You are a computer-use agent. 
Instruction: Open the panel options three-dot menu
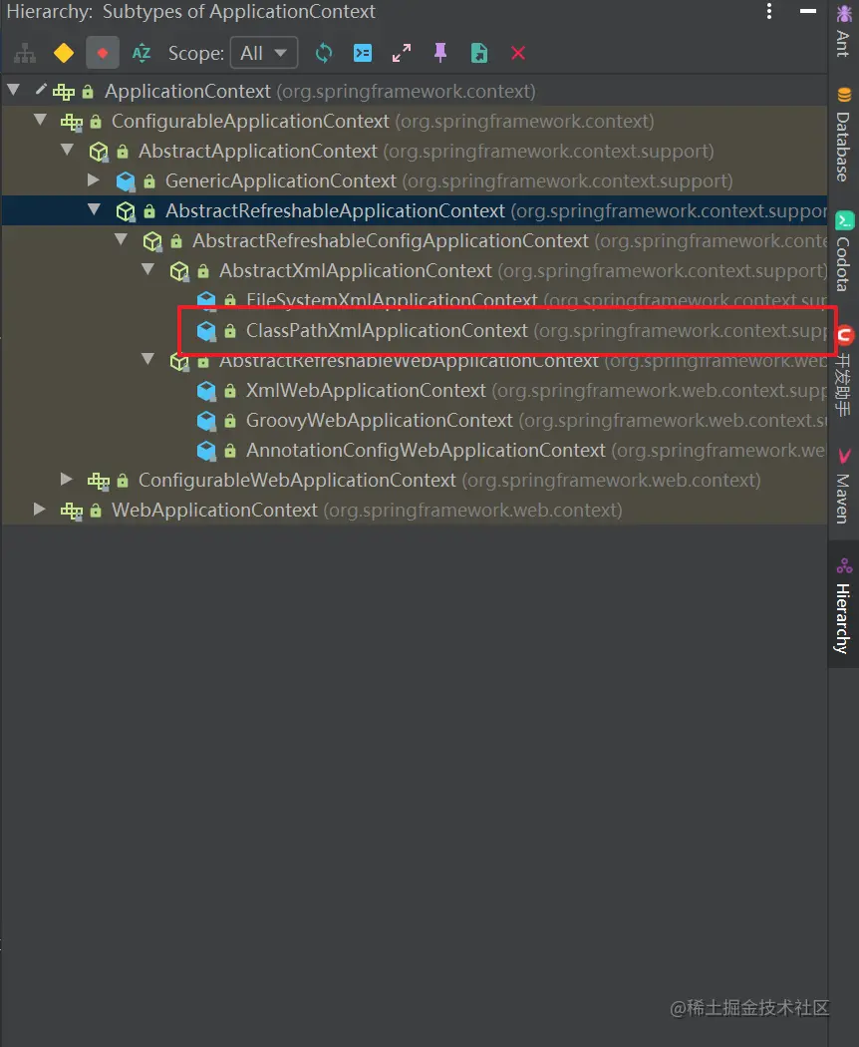[x=769, y=11]
